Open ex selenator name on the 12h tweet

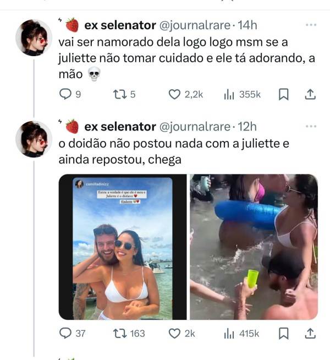120,127
